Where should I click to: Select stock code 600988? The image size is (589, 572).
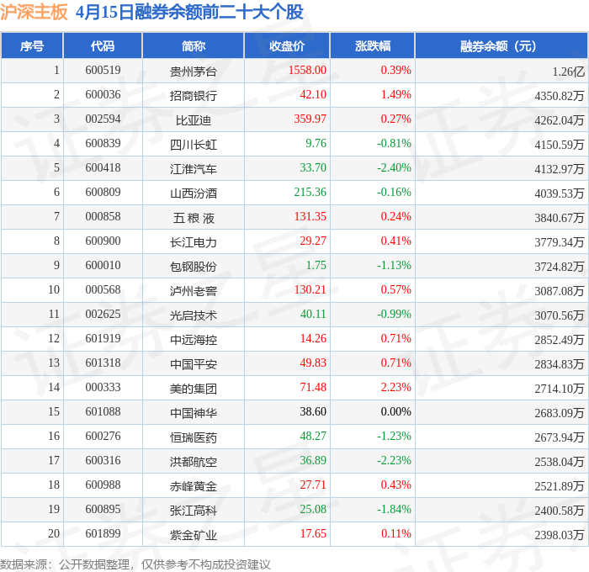[x=103, y=485]
